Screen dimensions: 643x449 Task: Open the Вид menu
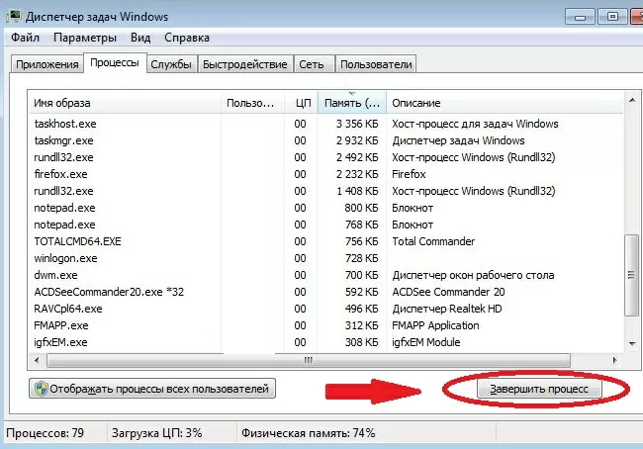click(140, 38)
